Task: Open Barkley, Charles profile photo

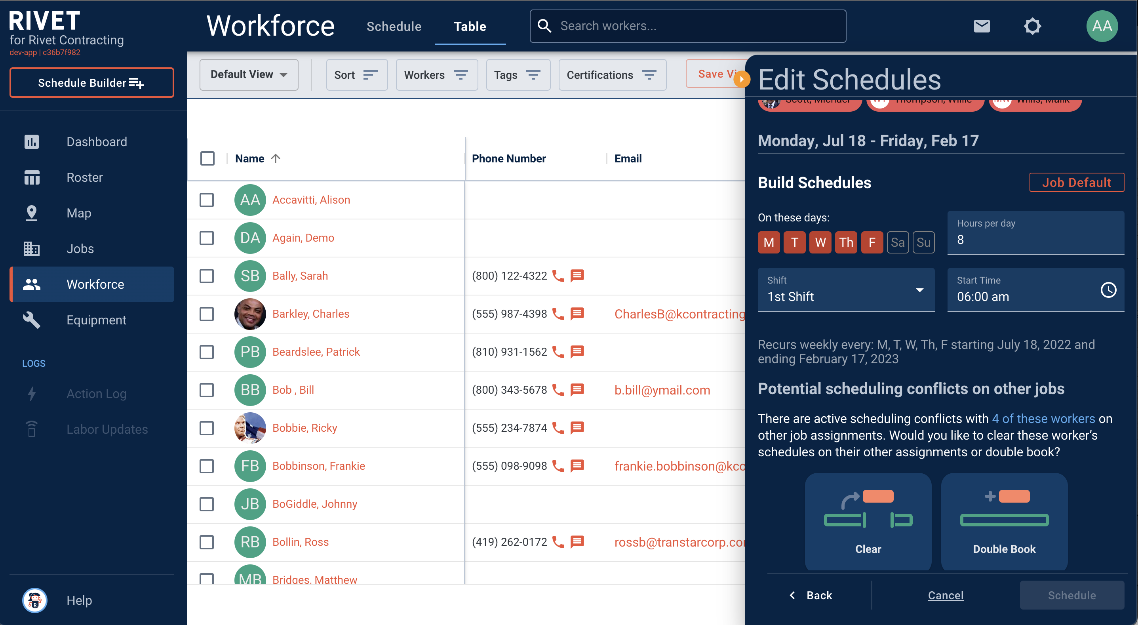Action: pos(250,314)
